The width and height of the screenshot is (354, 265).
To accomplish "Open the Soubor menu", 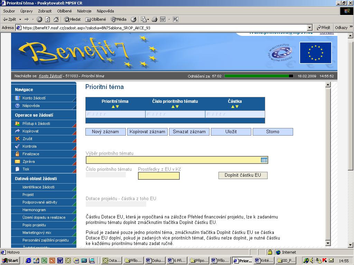I will (x=9, y=11).
